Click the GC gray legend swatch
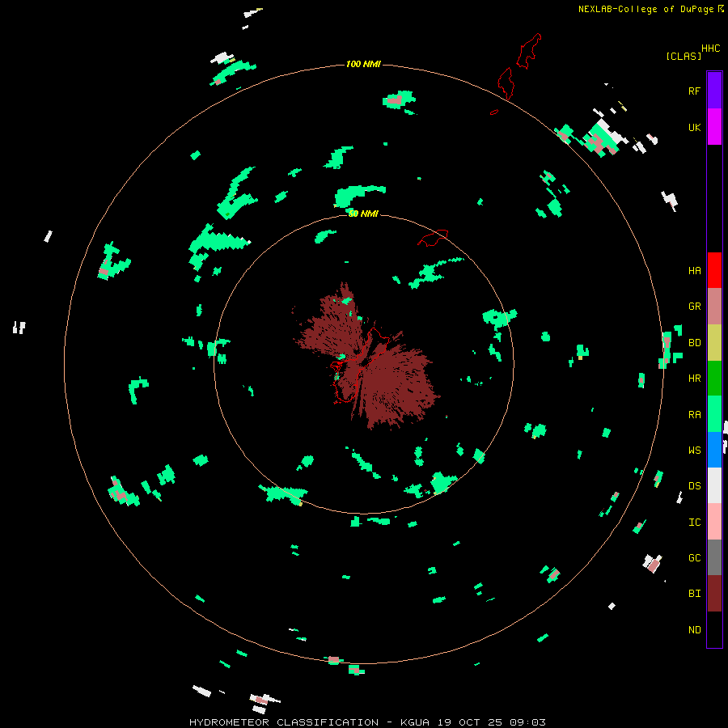728x728 pixels. [714, 557]
